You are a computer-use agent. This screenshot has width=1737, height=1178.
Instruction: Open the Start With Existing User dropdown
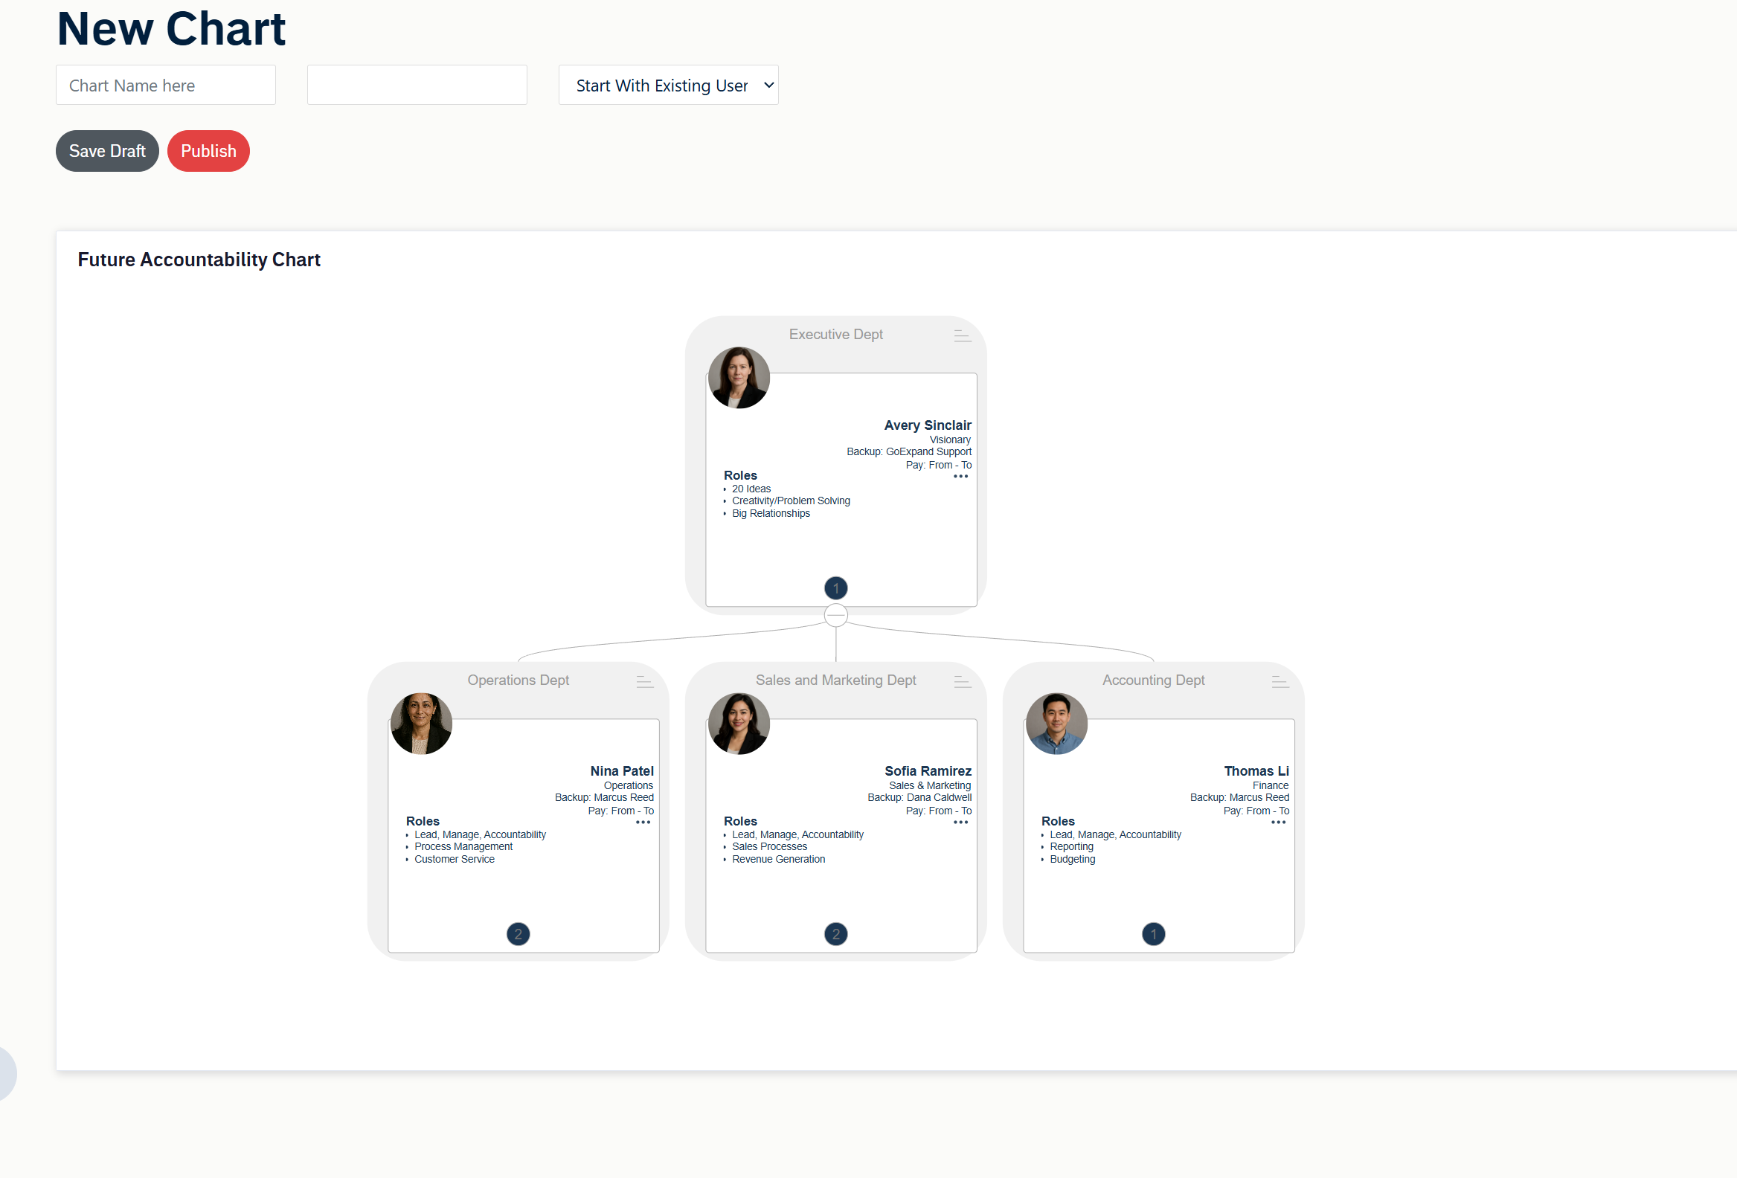668,85
